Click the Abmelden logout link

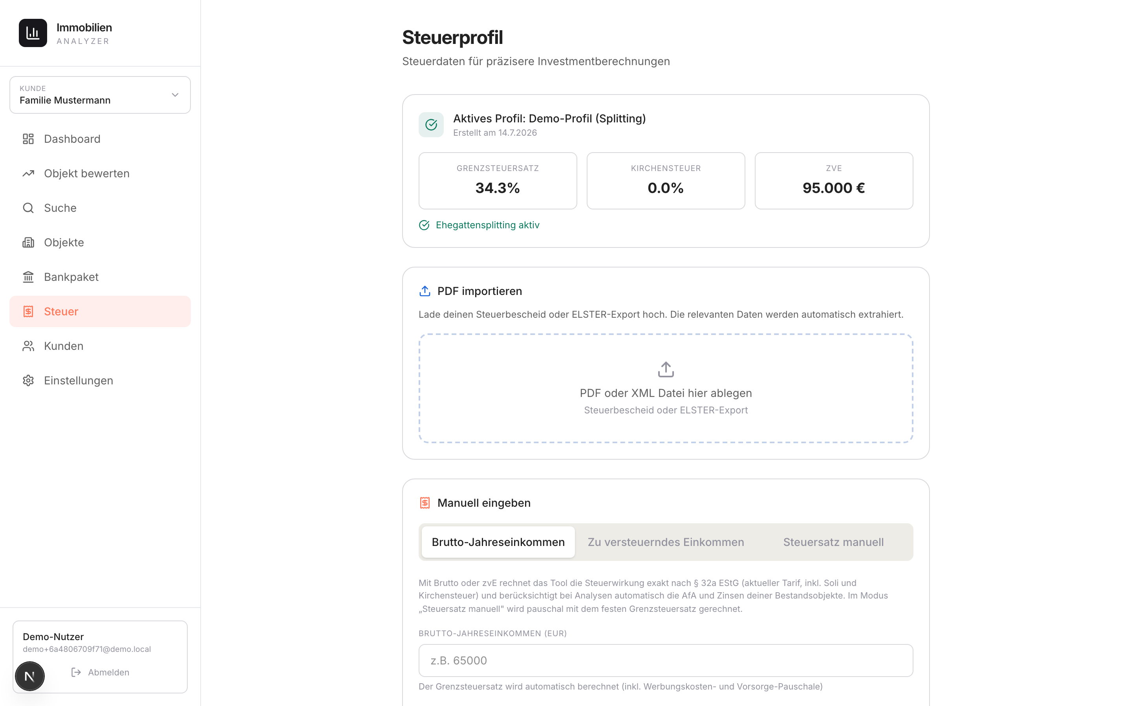click(100, 672)
